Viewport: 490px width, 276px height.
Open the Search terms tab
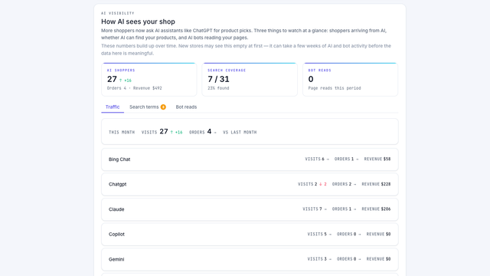(x=148, y=107)
